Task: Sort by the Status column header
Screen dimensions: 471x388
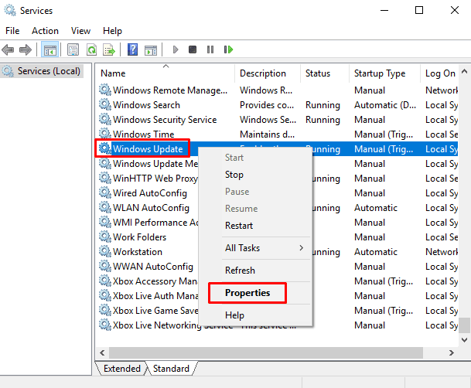Action: tap(325, 73)
